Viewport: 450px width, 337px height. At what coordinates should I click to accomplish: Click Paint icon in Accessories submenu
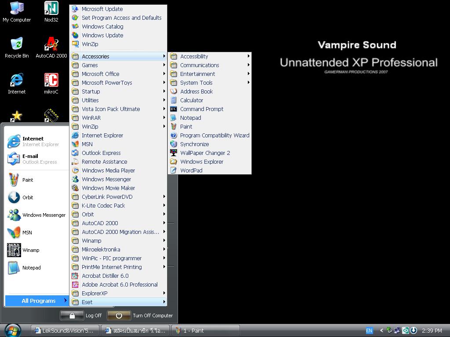coord(174,127)
